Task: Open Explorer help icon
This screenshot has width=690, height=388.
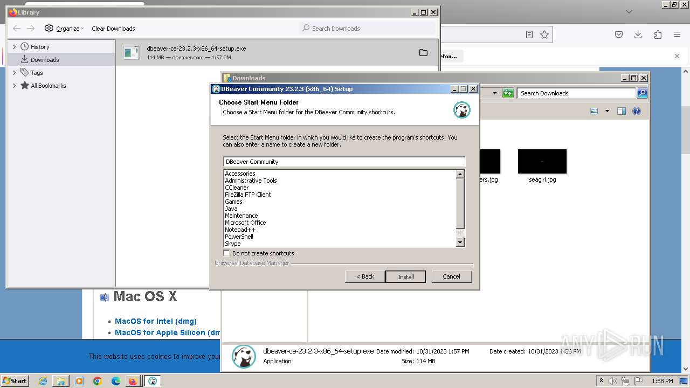Action: (x=637, y=111)
